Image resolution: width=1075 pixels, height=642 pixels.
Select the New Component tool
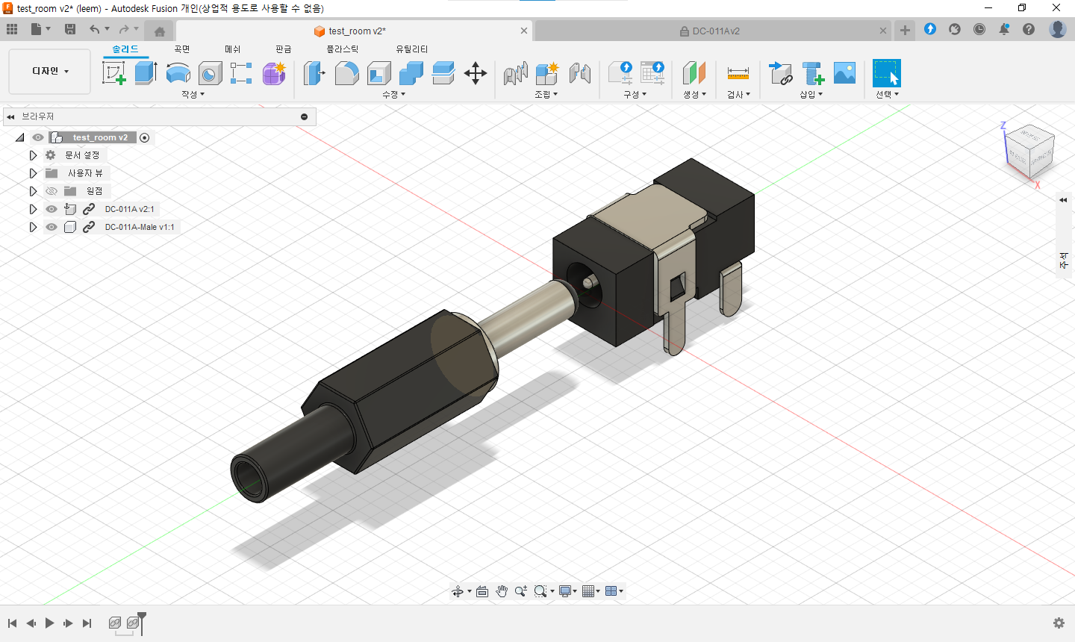coord(547,73)
